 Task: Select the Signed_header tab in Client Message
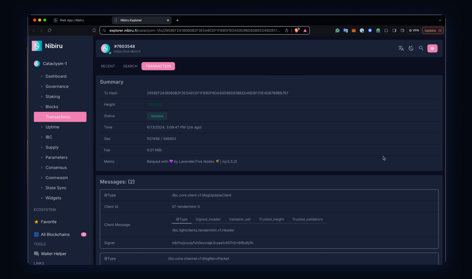[208, 219]
